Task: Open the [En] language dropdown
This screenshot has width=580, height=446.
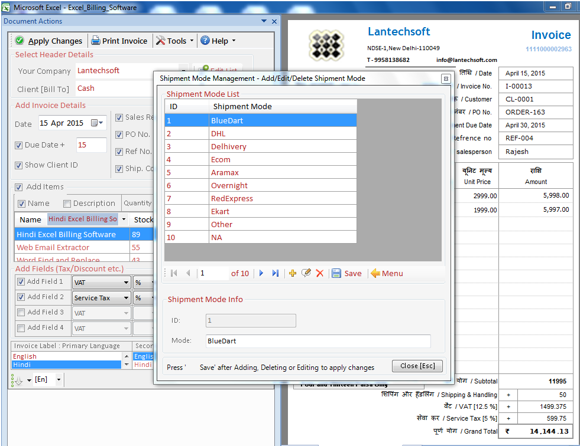Action: 59,379
